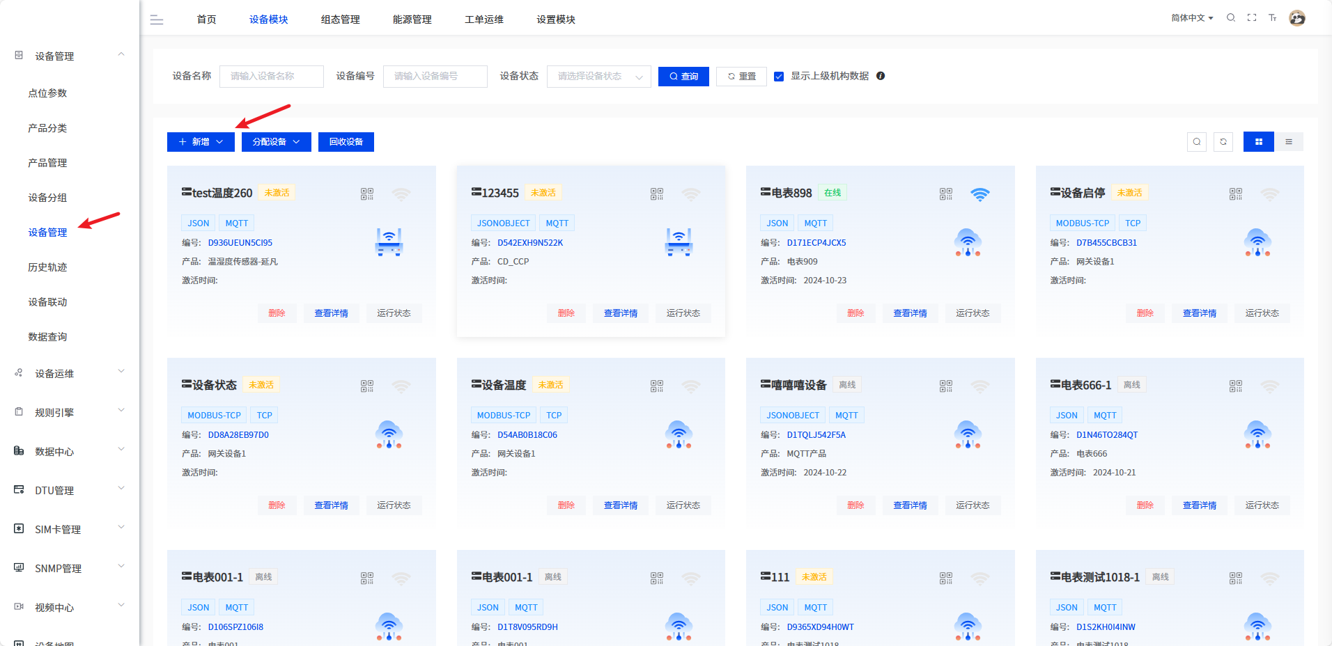
Task: Show QR code for 嘻嘻嘻设备
Action: [946, 386]
